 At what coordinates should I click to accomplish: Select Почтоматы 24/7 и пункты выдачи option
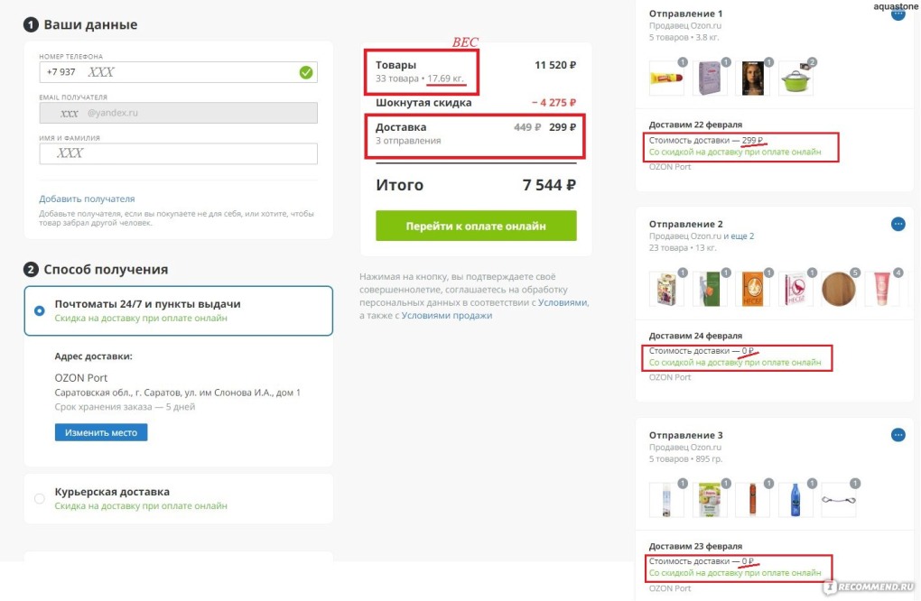[39, 310]
